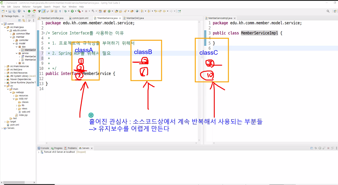Viewport: 338px width, 185px height.
Task: Run the application with the green Run icon
Action: coord(72,11)
